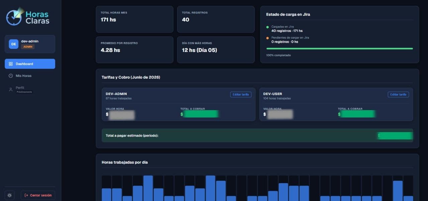
Task: Click the orange dot for Pendientes de cargar
Action: (267, 38)
